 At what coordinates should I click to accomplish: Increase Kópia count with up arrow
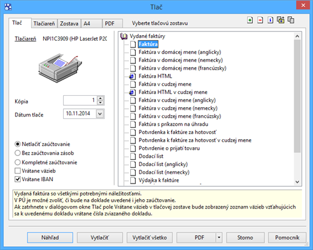101,98
